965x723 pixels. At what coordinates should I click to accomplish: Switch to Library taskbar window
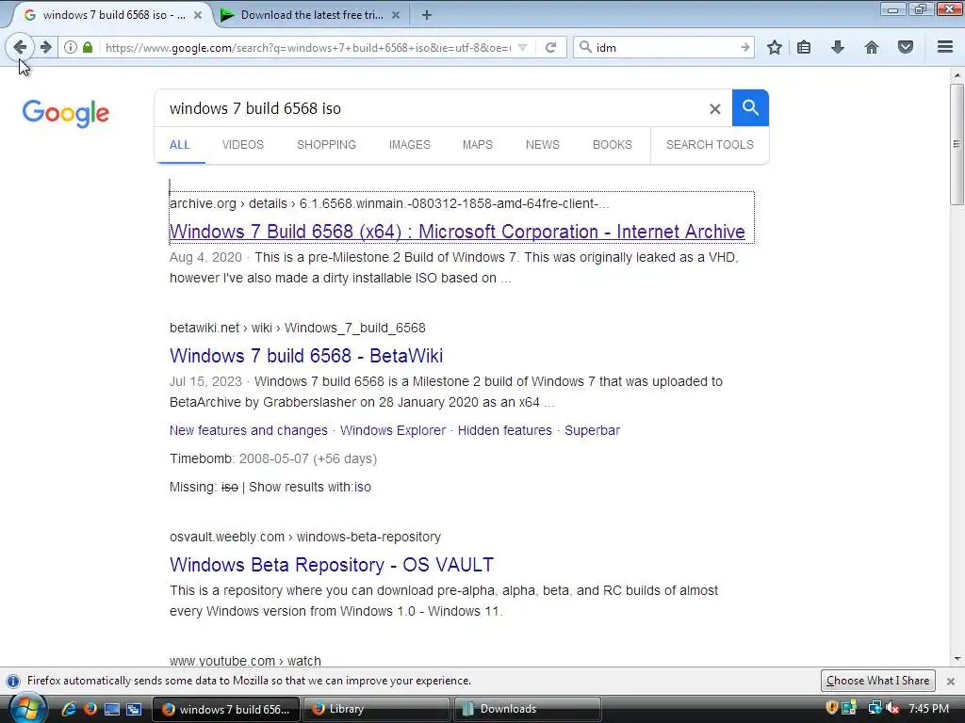375,709
